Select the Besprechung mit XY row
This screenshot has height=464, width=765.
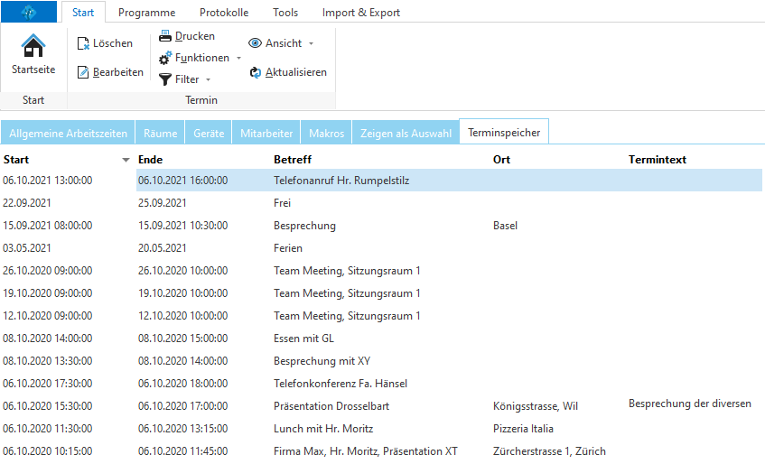coord(381,361)
